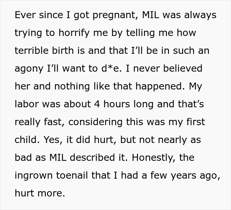Click the word "MIL" in first line

[150, 15]
